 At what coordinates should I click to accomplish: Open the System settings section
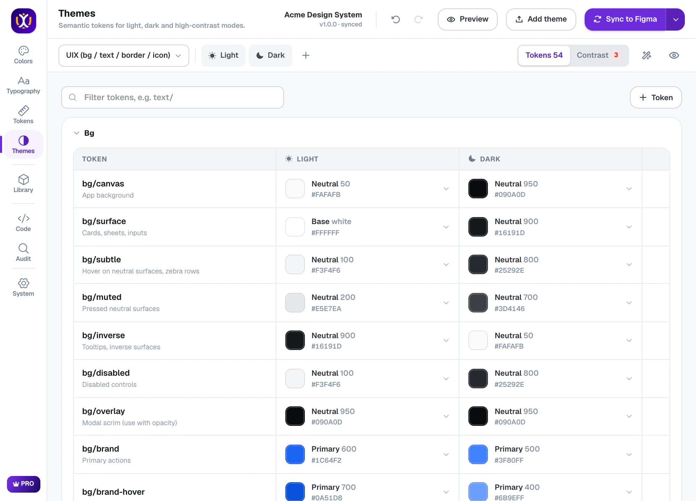pos(23,287)
